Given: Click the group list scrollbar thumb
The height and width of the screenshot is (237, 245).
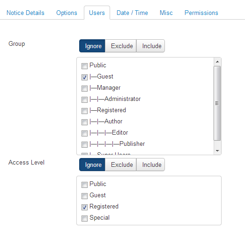Looking at the screenshot, I should tap(217, 103).
